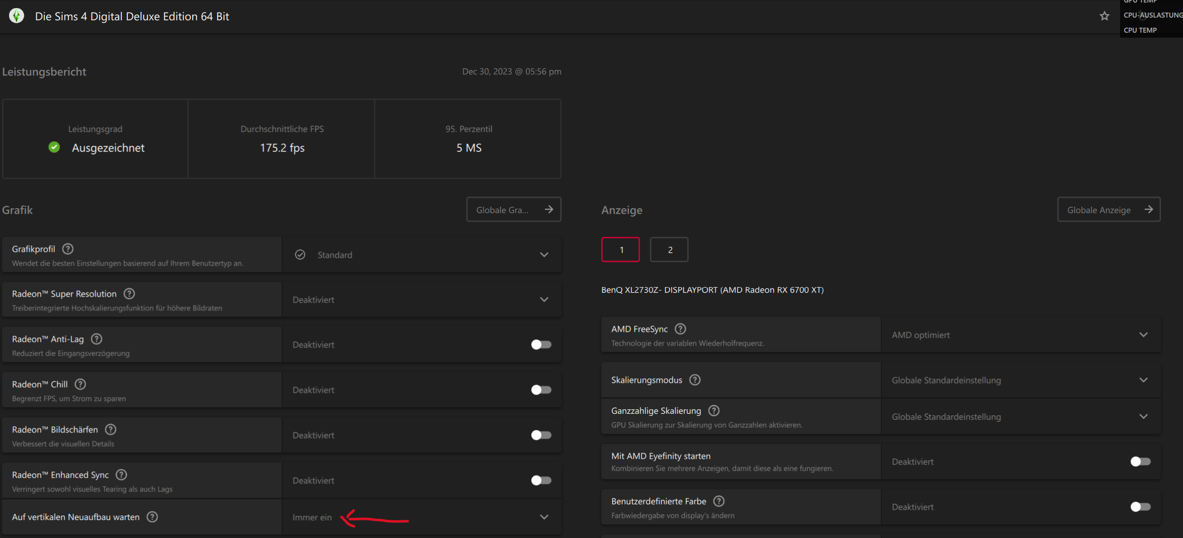Click the BenQ XL2730Z display name
This screenshot has height=538, width=1183.
tap(713, 290)
